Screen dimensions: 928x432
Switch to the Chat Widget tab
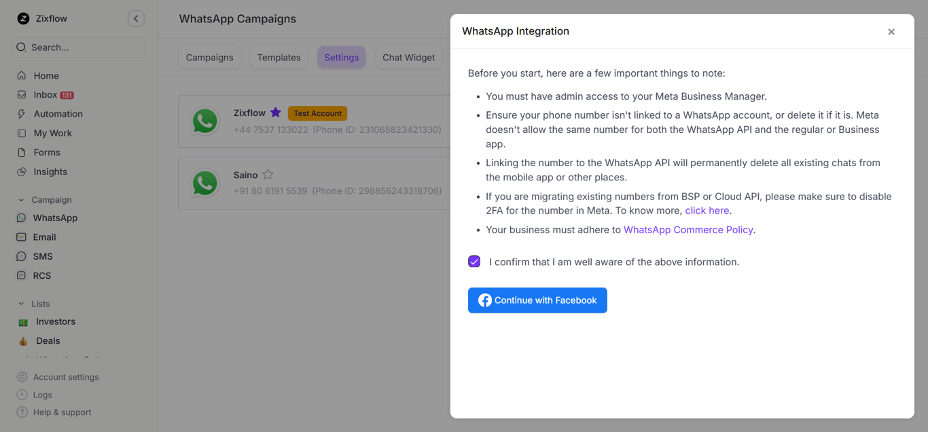pos(408,58)
